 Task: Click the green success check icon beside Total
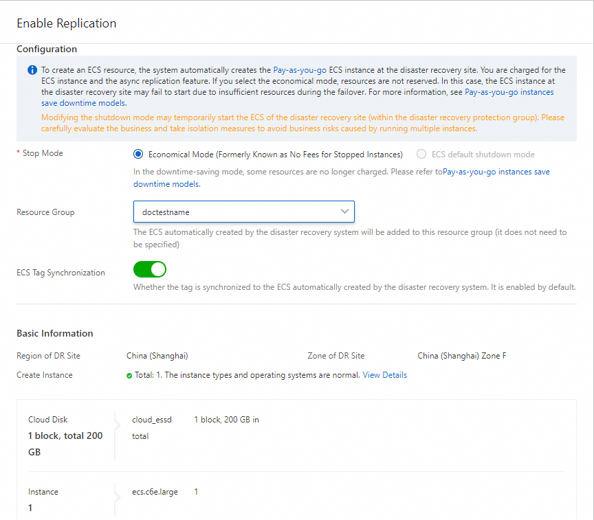pos(129,376)
